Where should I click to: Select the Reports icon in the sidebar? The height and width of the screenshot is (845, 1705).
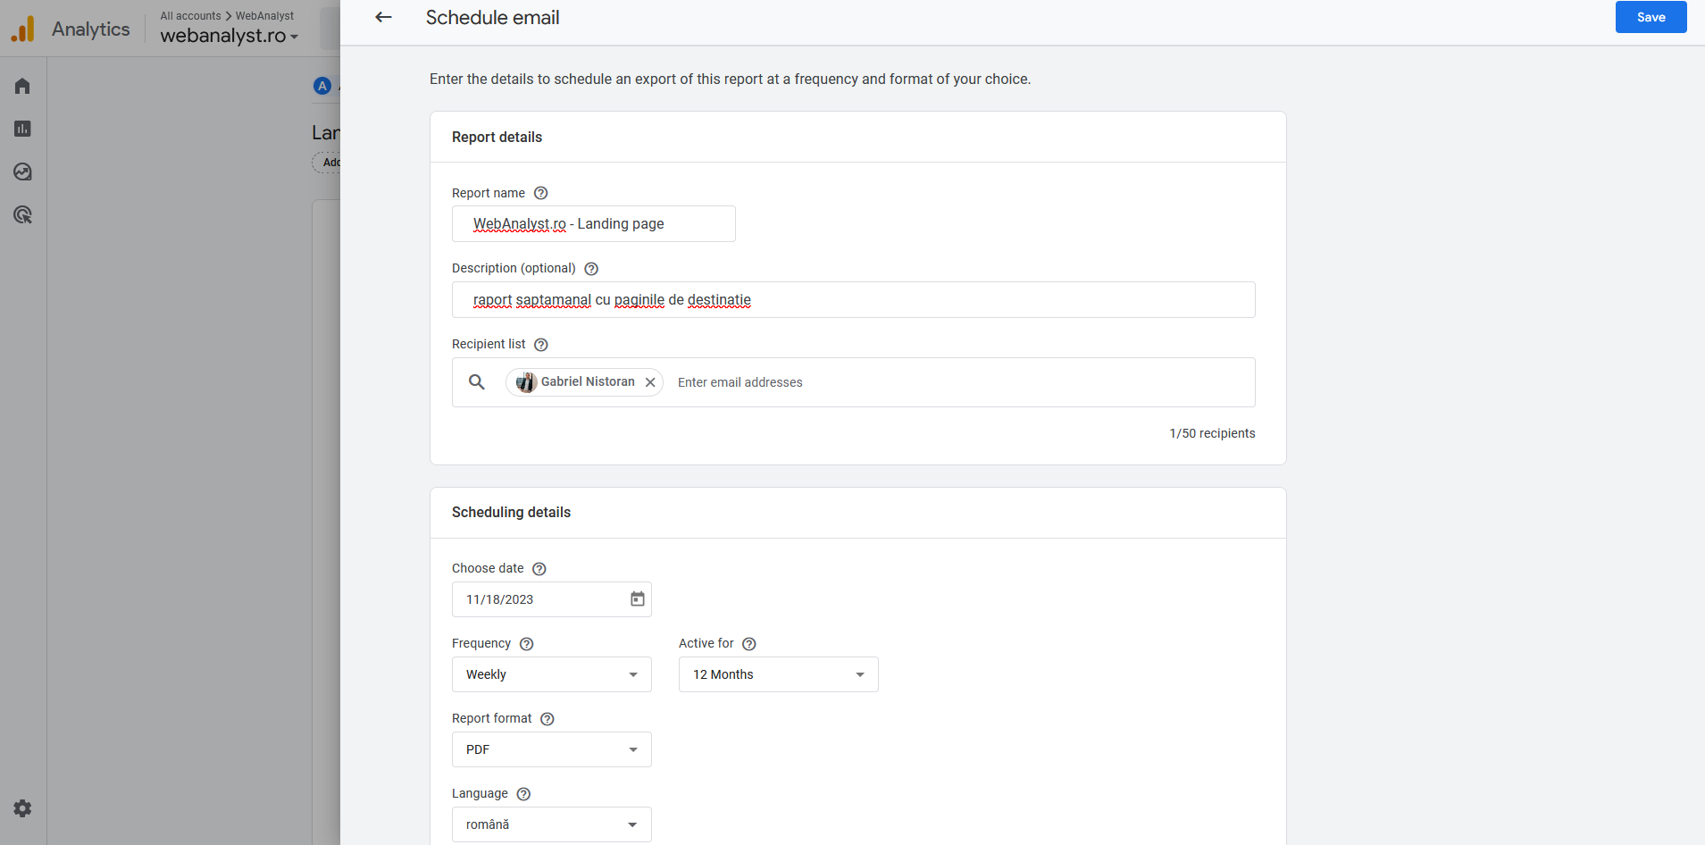pyautogui.click(x=22, y=128)
